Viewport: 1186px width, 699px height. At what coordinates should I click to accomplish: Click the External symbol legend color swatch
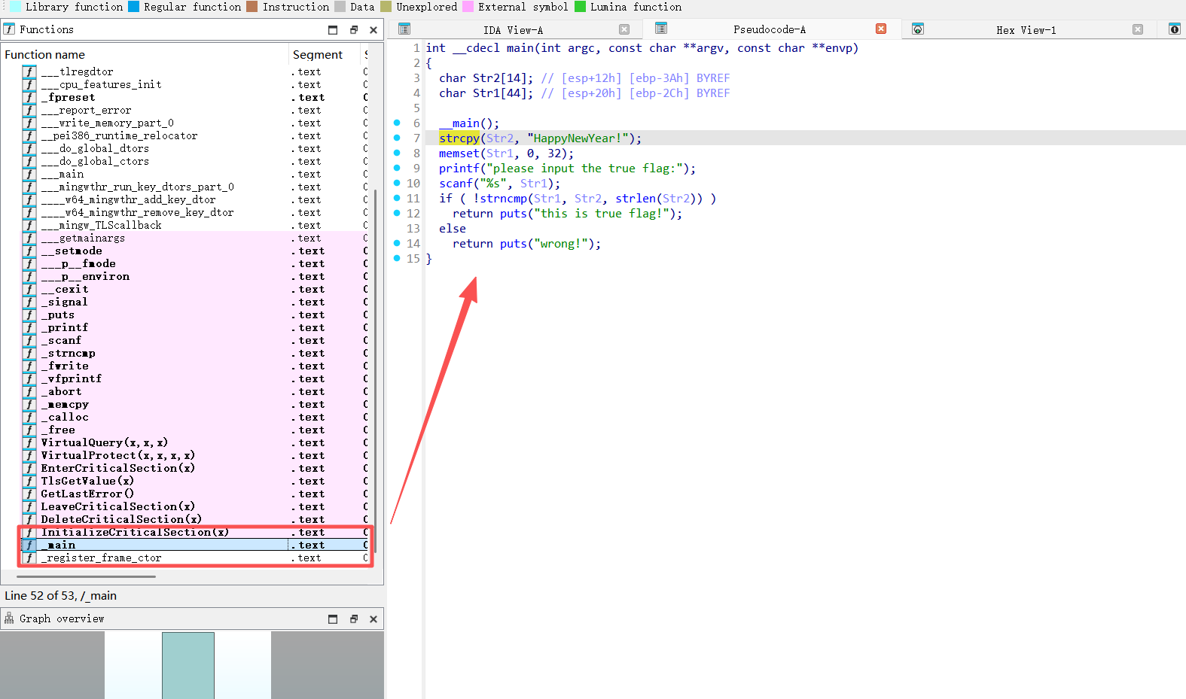[468, 7]
